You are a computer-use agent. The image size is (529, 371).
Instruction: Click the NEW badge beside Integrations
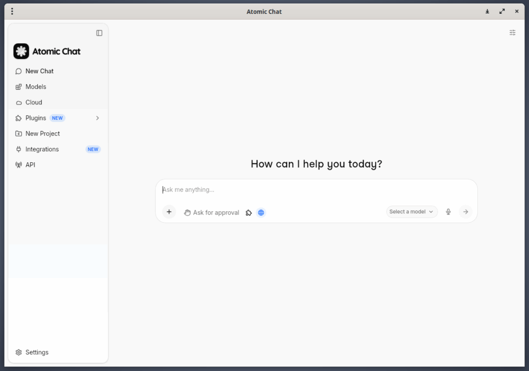93,149
